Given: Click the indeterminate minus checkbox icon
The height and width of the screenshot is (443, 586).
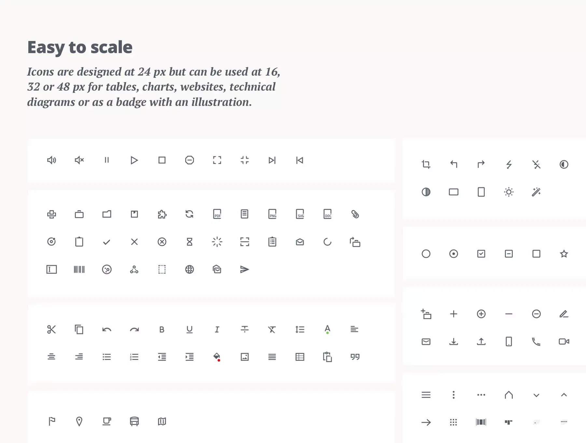Looking at the screenshot, I should 509,254.
